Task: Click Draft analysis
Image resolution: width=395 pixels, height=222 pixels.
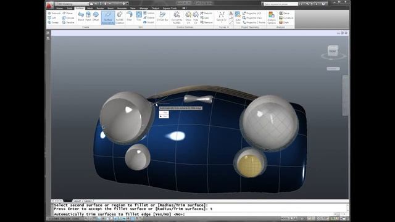Action: pyautogui.click(x=284, y=22)
